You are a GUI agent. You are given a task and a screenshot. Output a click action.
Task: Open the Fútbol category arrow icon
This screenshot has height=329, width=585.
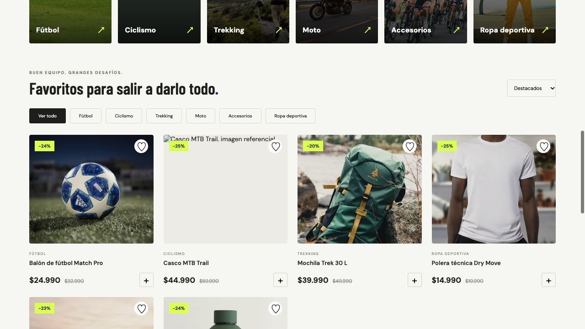pyautogui.click(x=101, y=30)
